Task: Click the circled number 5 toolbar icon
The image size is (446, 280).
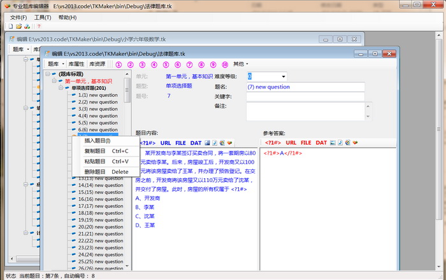Action: pyautogui.click(x=166, y=64)
